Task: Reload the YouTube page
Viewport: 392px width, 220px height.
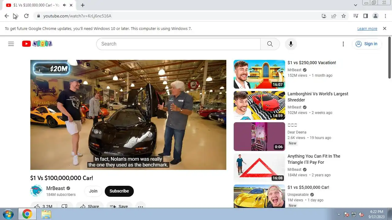Action: coord(26,16)
